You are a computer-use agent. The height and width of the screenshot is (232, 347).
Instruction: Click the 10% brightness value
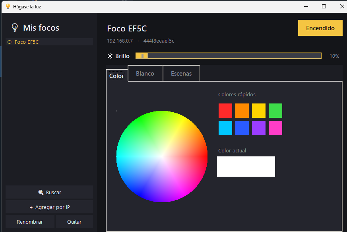pos(334,56)
